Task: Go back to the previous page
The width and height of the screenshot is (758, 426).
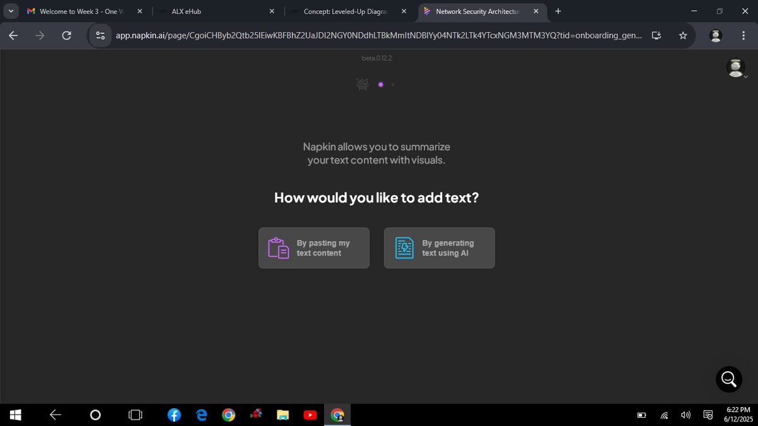Action: click(13, 36)
